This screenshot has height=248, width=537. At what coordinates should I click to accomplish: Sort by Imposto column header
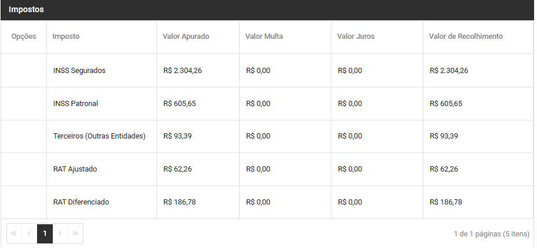pyautogui.click(x=66, y=37)
